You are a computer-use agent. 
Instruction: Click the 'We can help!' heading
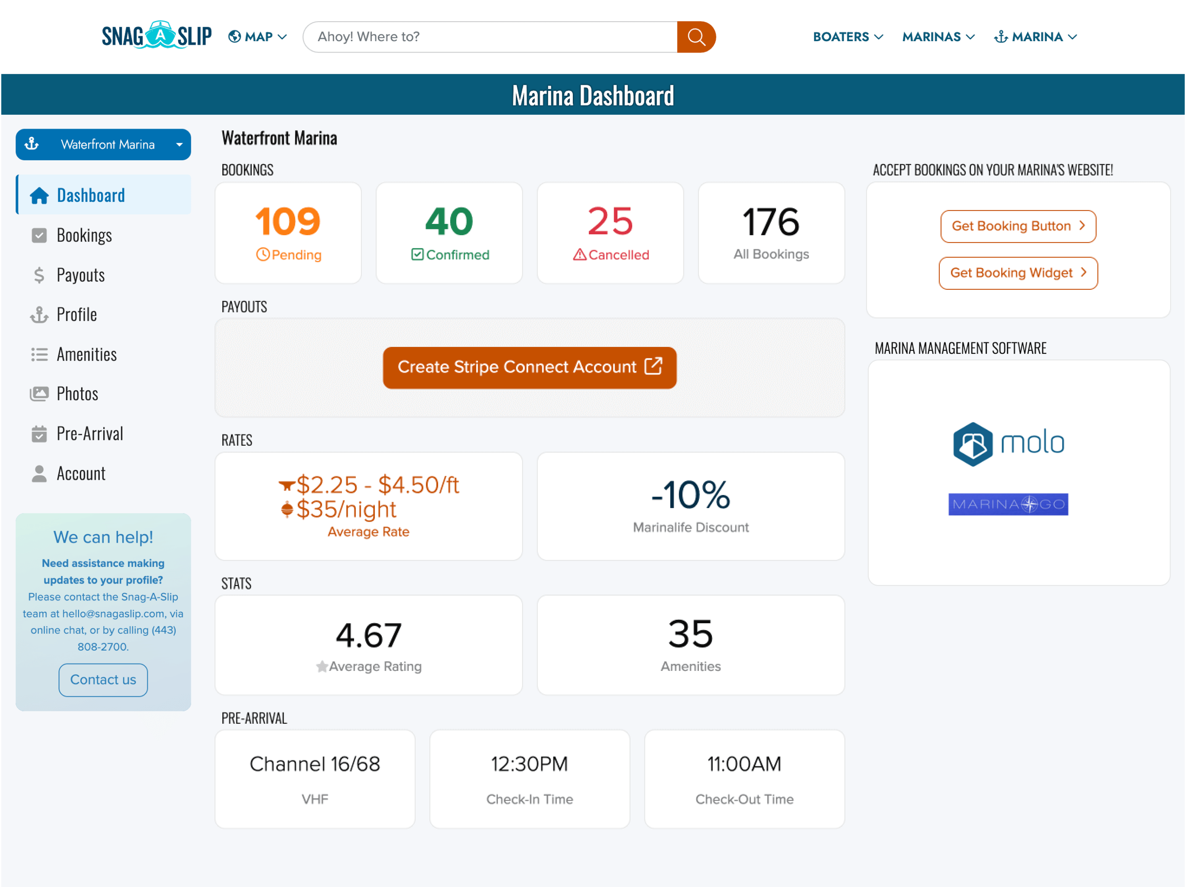[104, 537]
